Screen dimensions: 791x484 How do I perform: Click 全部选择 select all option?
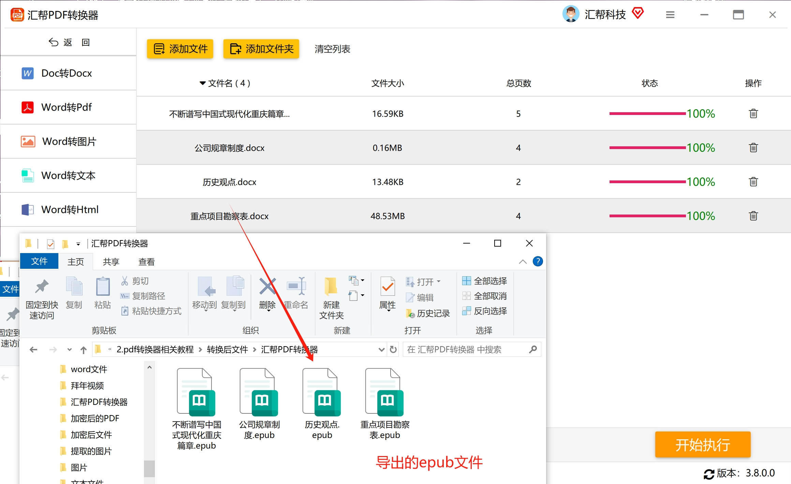tap(484, 281)
